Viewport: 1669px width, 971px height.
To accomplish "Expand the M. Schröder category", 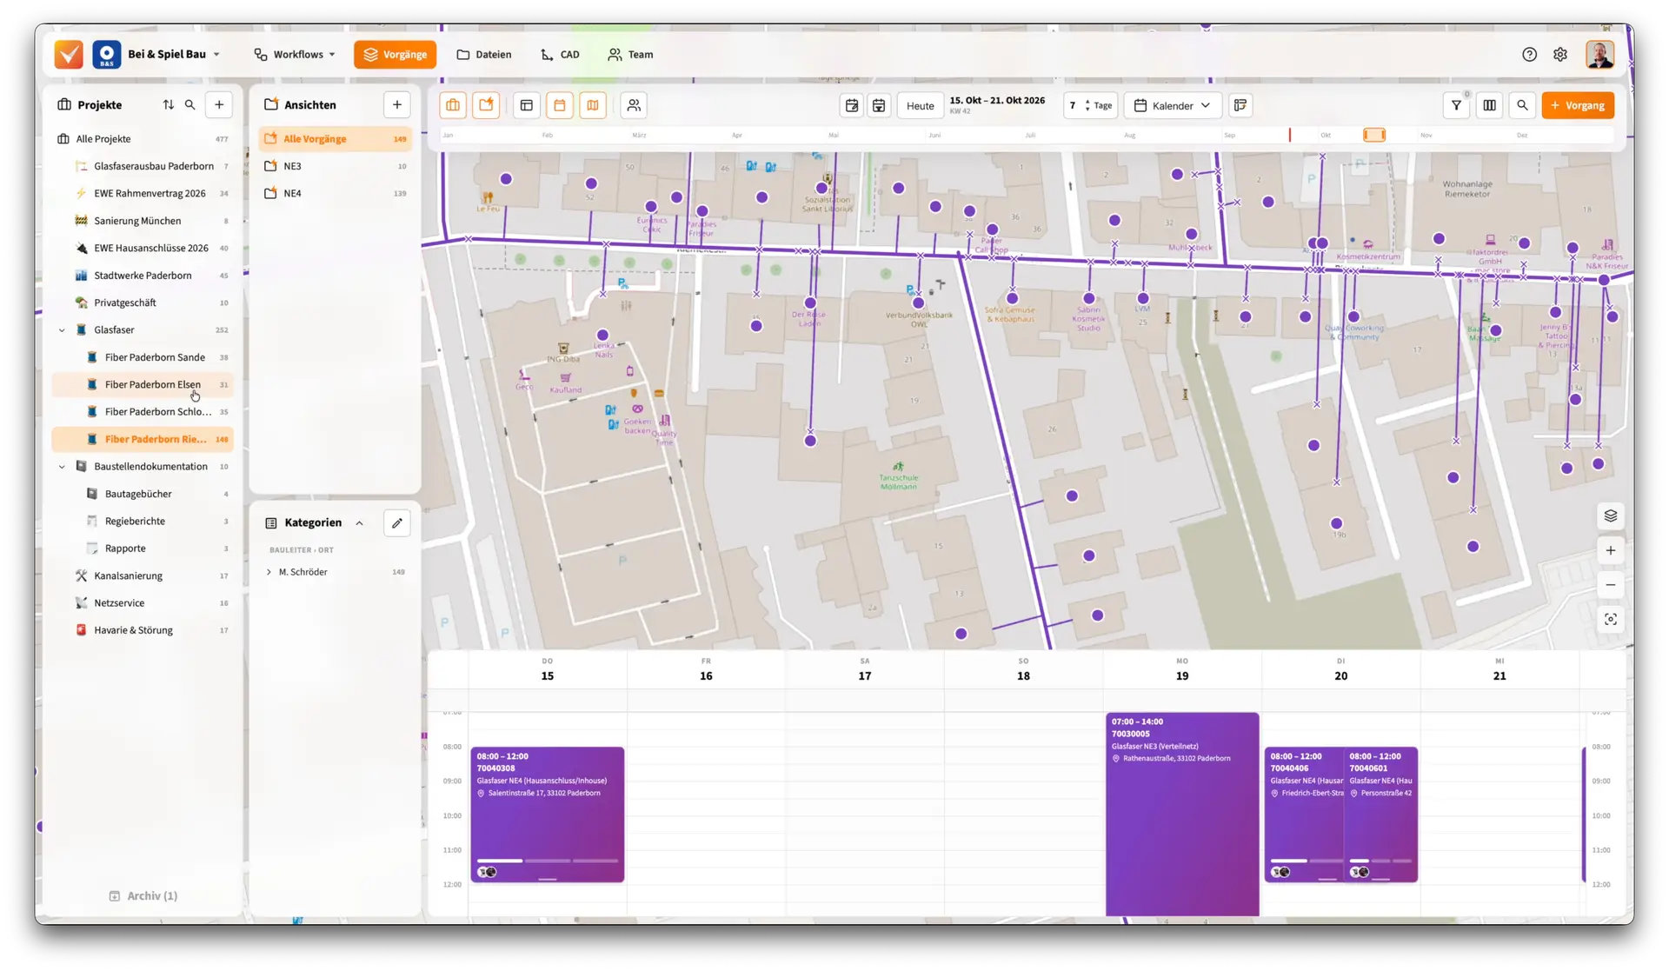I will coord(269,572).
